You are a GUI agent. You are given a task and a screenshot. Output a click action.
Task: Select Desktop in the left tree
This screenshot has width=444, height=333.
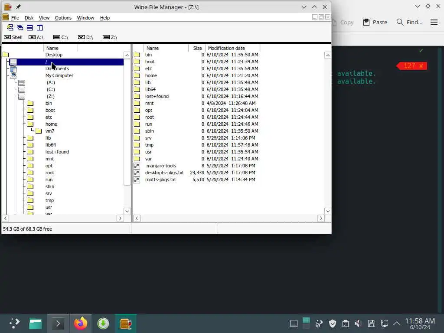coord(54,55)
